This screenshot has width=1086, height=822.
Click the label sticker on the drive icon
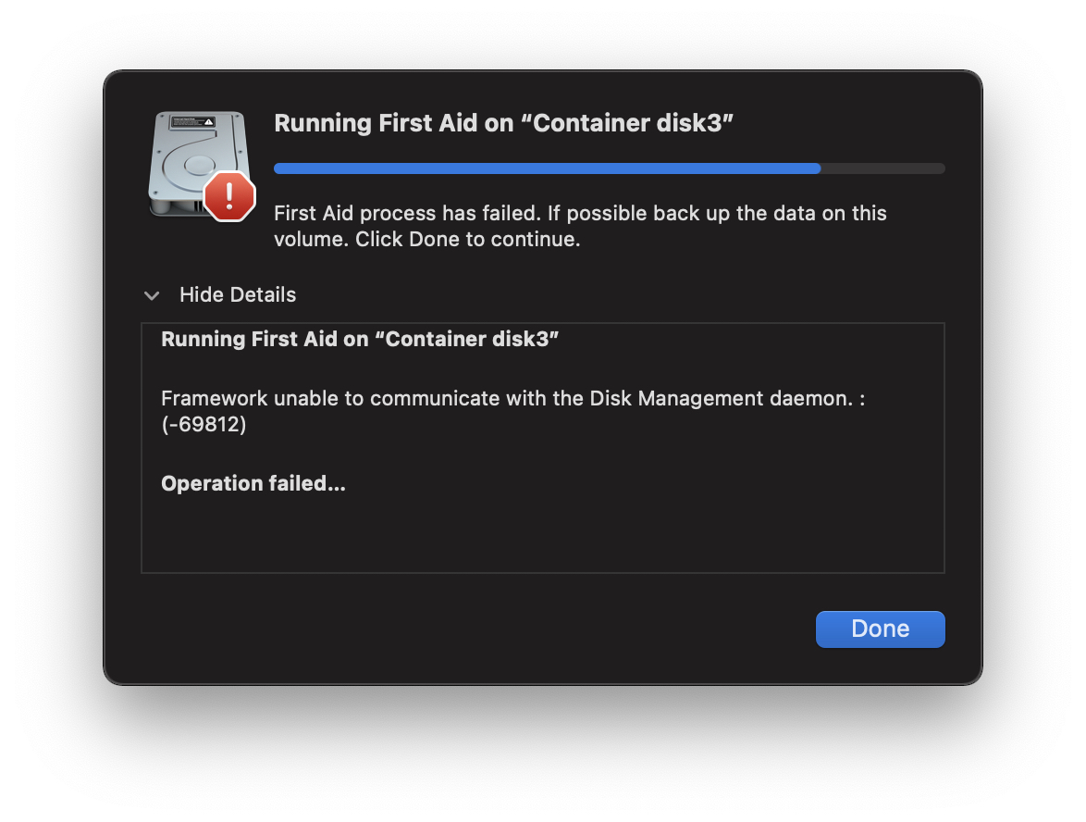194,122
